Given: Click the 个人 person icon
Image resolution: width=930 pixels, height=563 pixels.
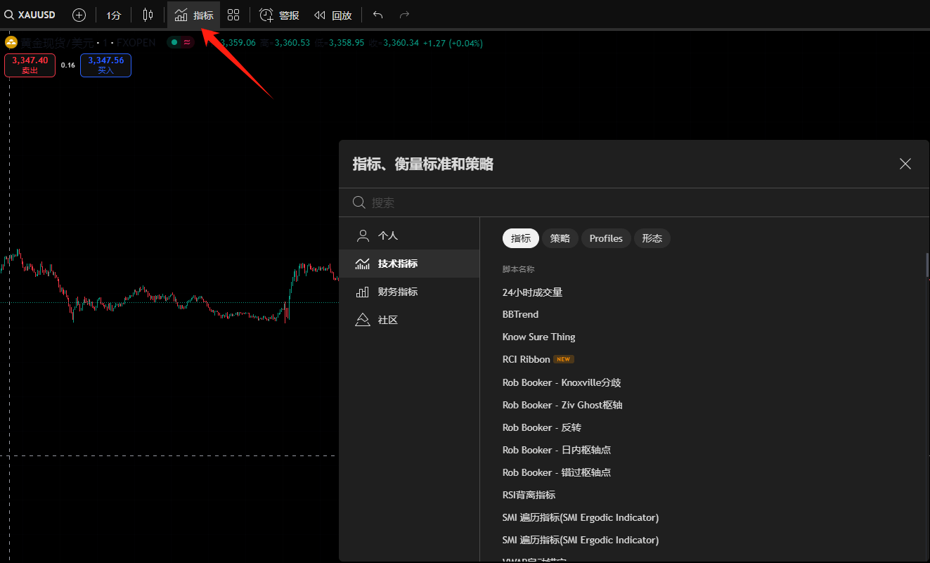Looking at the screenshot, I should pyautogui.click(x=363, y=235).
